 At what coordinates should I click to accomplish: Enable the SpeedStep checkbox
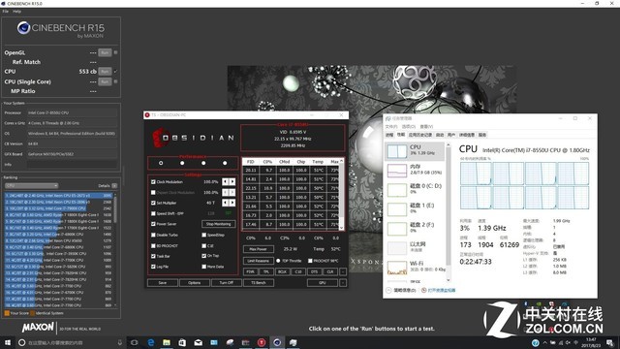[x=204, y=235]
